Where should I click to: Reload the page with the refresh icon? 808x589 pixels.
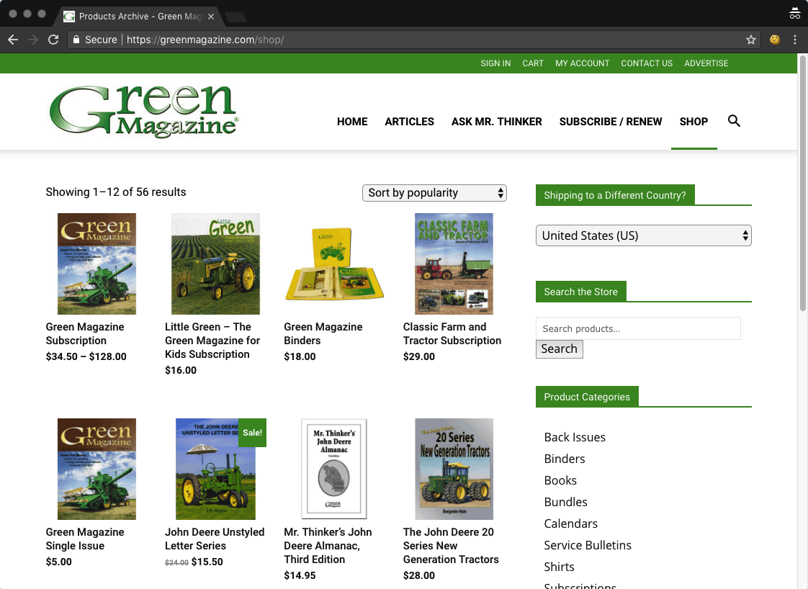pyautogui.click(x=53, y=40)
